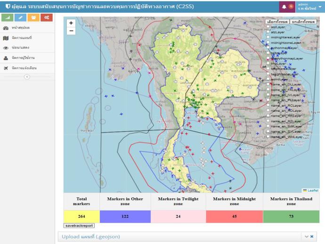Image resolution: width=325 pixels, height=244 pixels.
Task: Click the orange users shortcut button
Action: pos(33,17)
